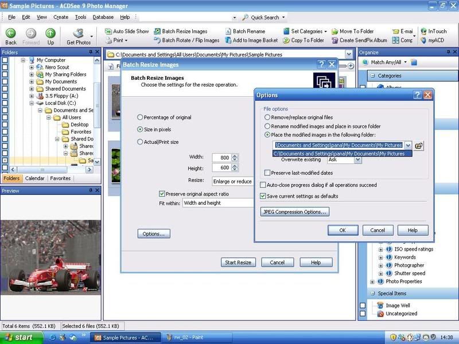Screen dimensions: 459x344
Task: Expand the My Documents folder node
Action: tap(32, 81)
